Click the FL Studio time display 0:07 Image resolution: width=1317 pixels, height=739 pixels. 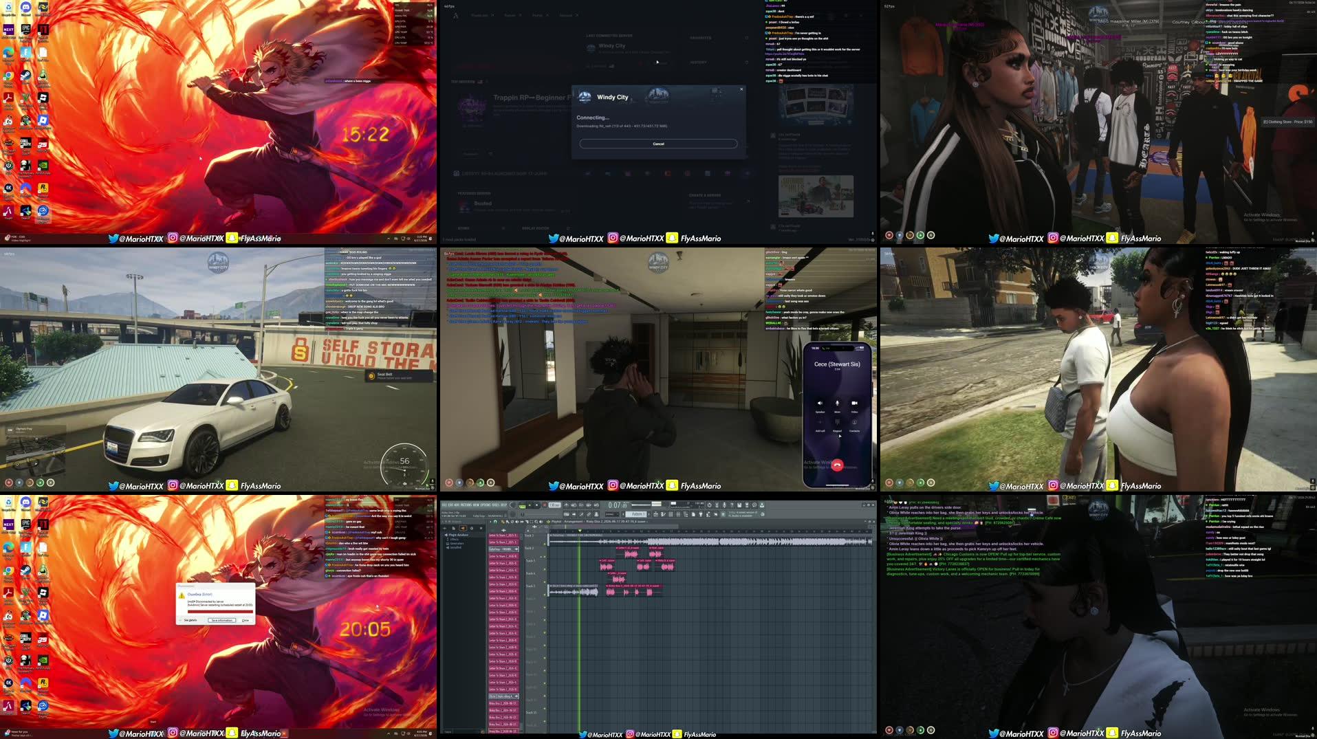tap(618, 505)
